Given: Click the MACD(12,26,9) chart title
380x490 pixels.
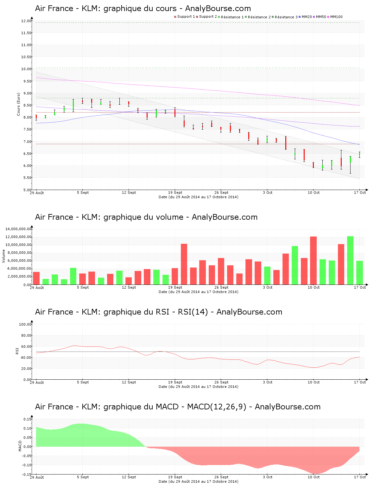Looking at the screenshot, I should (178, 407).
